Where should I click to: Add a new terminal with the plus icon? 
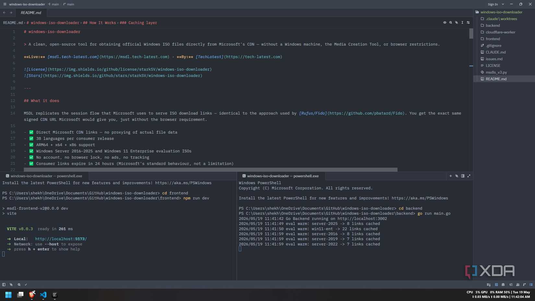pyautogui.click(x=450, y=176)
